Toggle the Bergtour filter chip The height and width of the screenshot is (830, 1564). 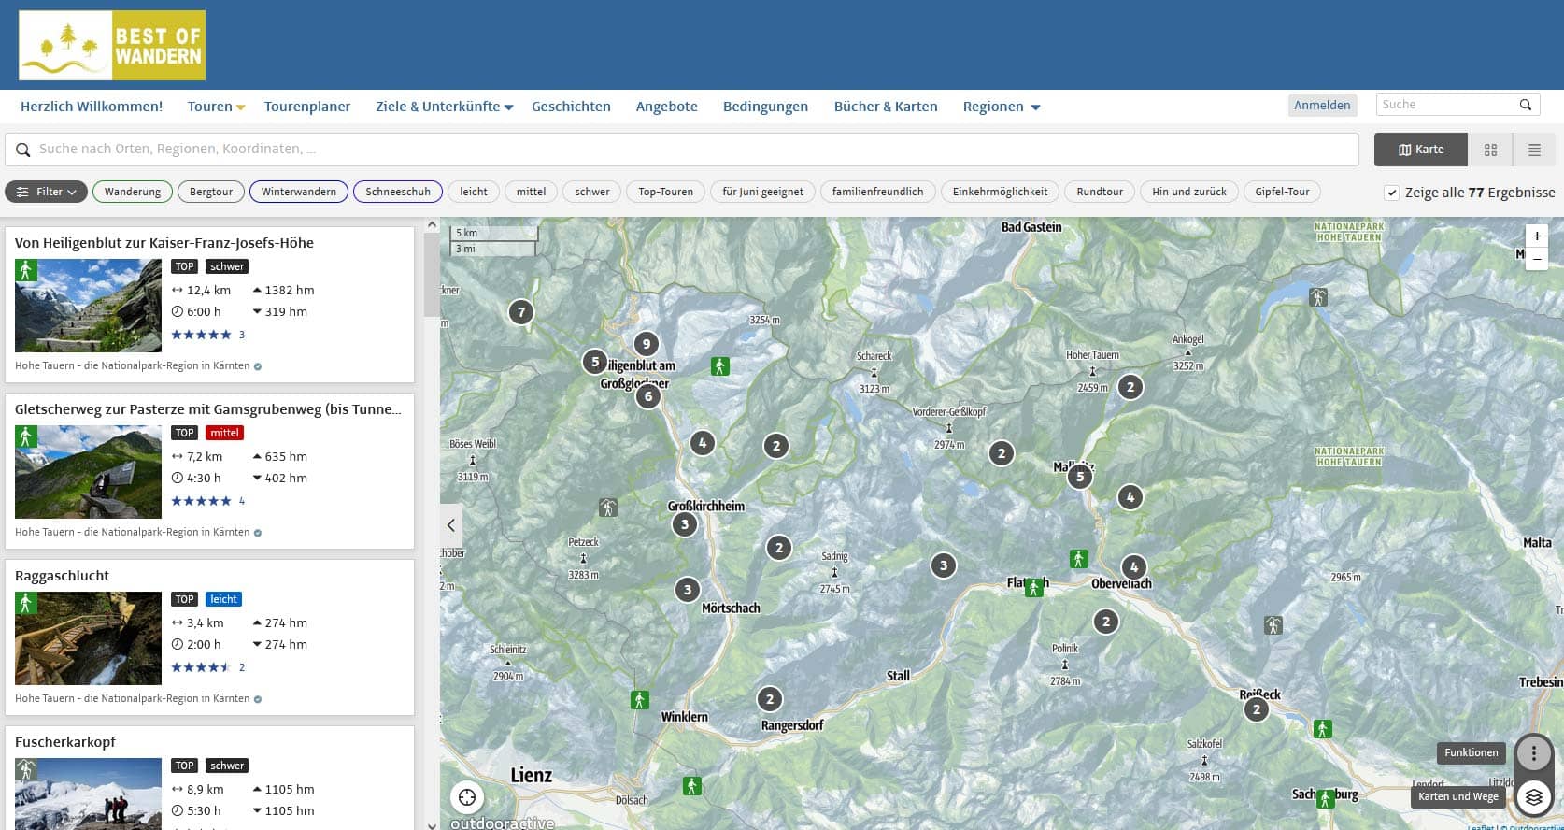click(211, 192)
